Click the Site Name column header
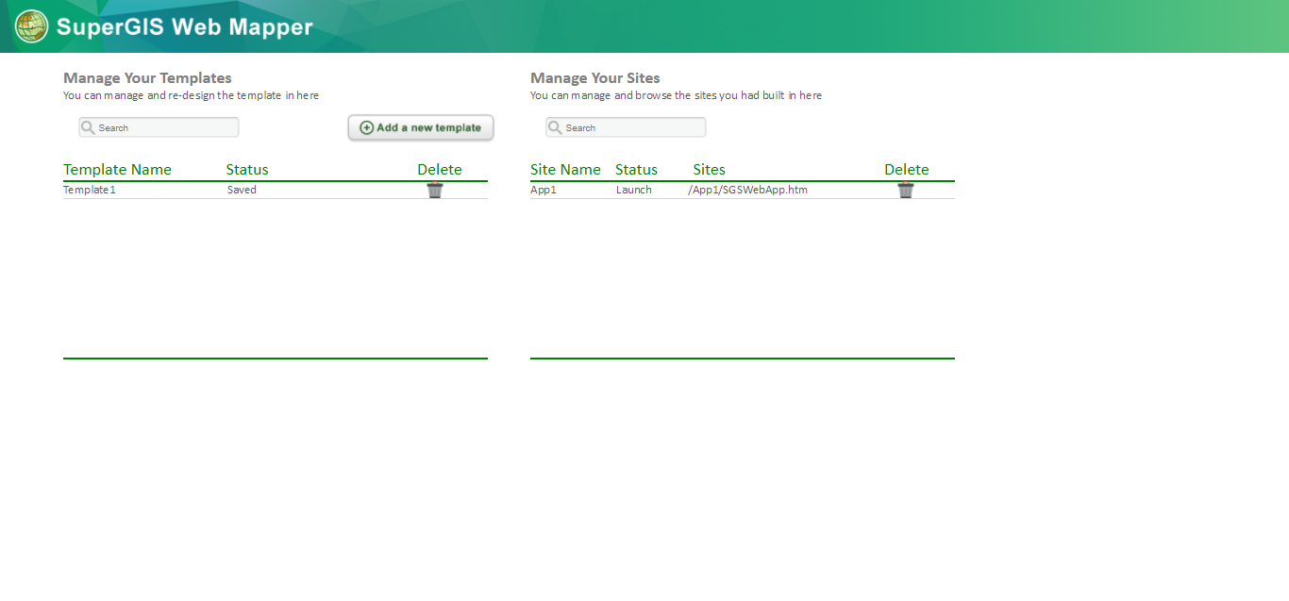The height and width of the screenshot is (601, 1289). [x=565, y=170]
